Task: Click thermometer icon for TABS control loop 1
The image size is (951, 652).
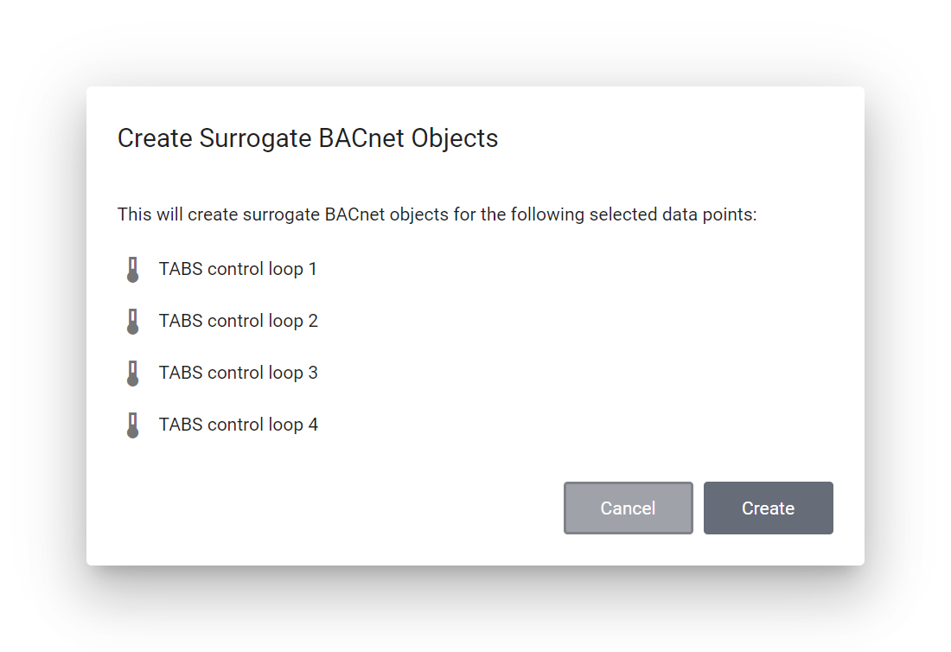Action: point(132,270)
